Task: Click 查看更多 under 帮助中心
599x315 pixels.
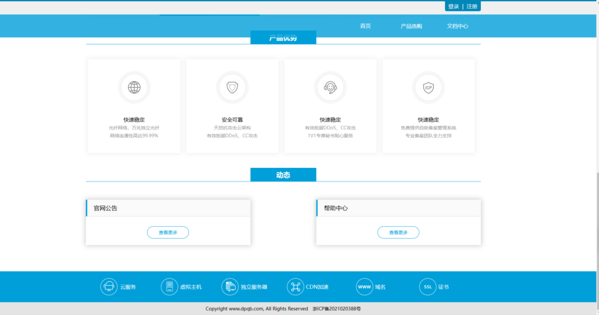Action: click(398, 232)
